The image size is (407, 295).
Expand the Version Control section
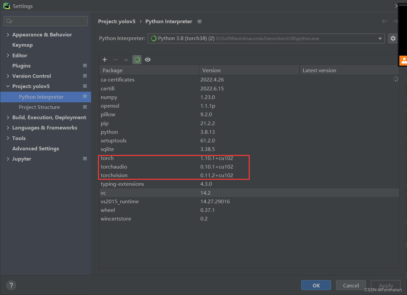point(8,76)
